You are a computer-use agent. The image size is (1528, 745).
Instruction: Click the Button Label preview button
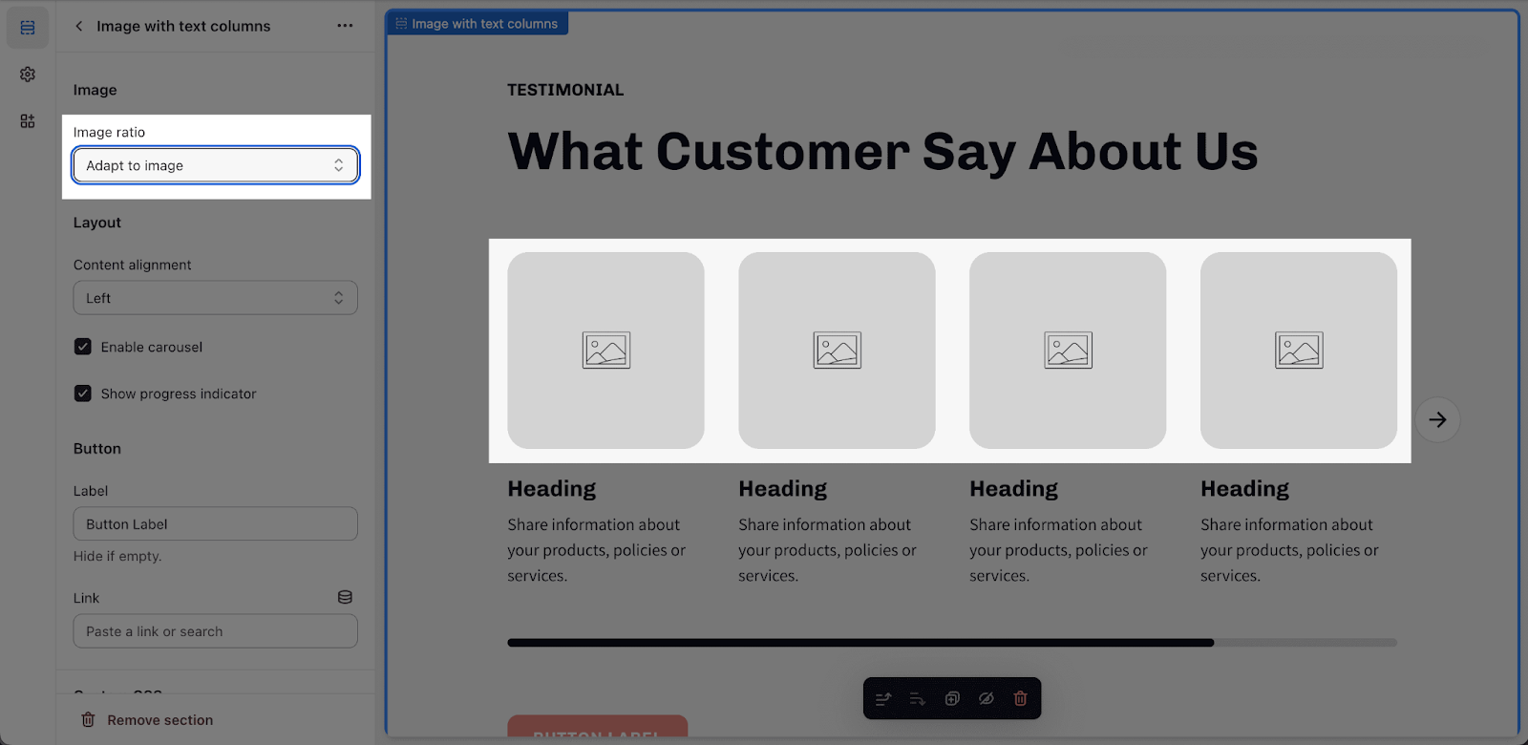(x=598, y=726)
